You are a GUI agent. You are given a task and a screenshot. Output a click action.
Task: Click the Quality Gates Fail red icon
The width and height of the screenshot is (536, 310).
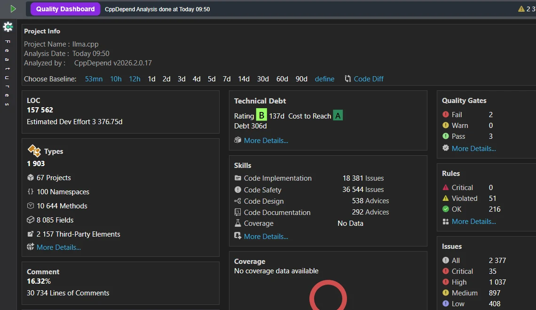click(x=445, y=114)
